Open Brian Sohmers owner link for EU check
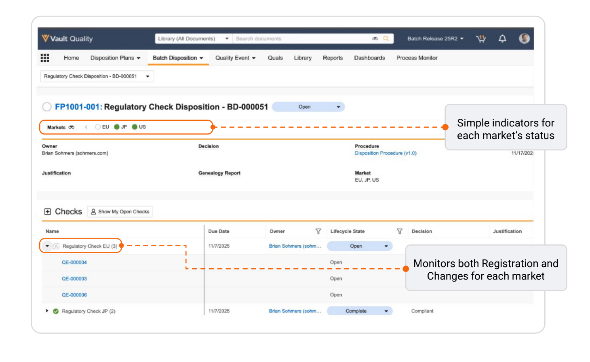This screenshot has width=590, height=362. click(x=295, y=246)
